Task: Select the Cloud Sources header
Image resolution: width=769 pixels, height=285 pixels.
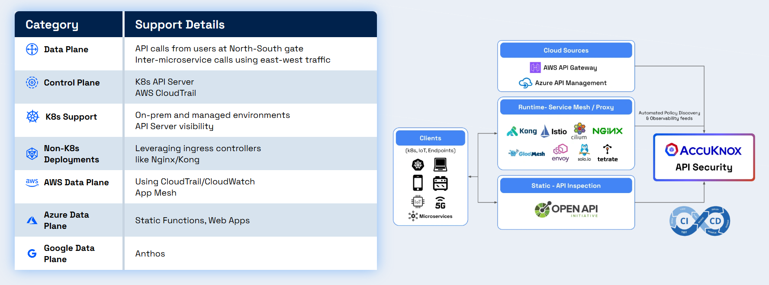Action: tap(566, 51)
